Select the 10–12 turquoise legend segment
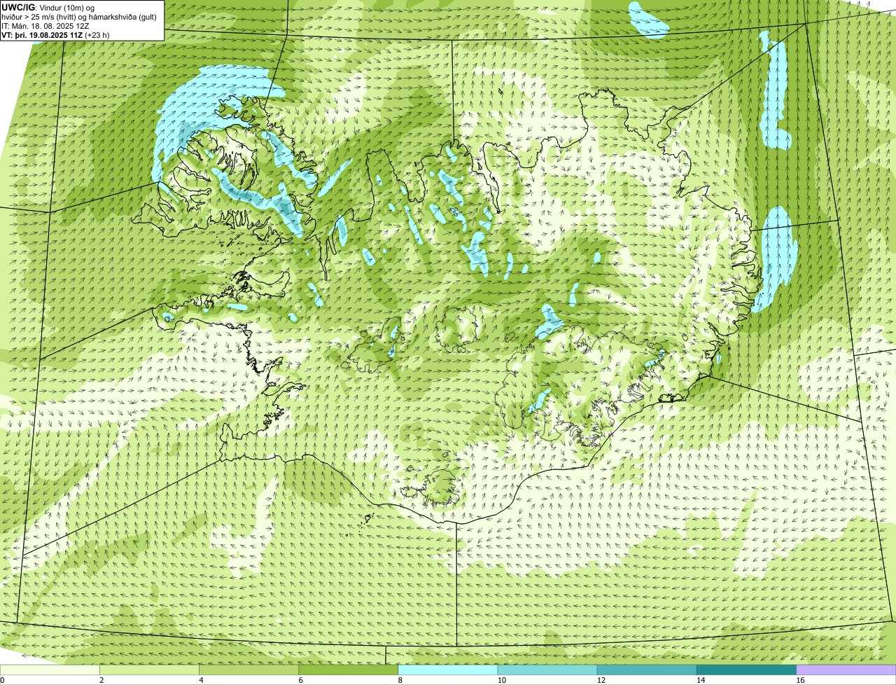Image resolution: width=896 pixels, height=685 pixels. [547, 670]
